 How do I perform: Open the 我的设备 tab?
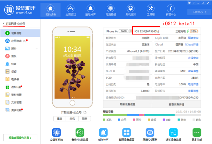pos(50,10)
